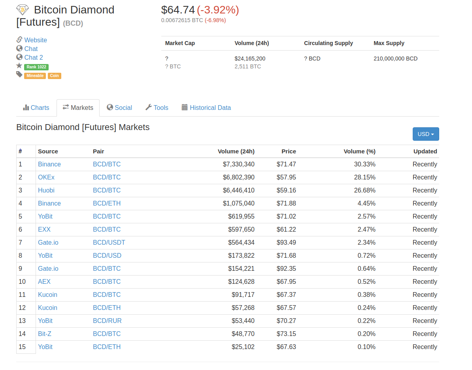Click the wrench icon in Tools tab

point(148,107)
